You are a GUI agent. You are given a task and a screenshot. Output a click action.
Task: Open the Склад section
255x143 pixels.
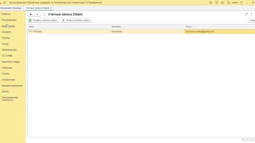(x=5, y=44)
